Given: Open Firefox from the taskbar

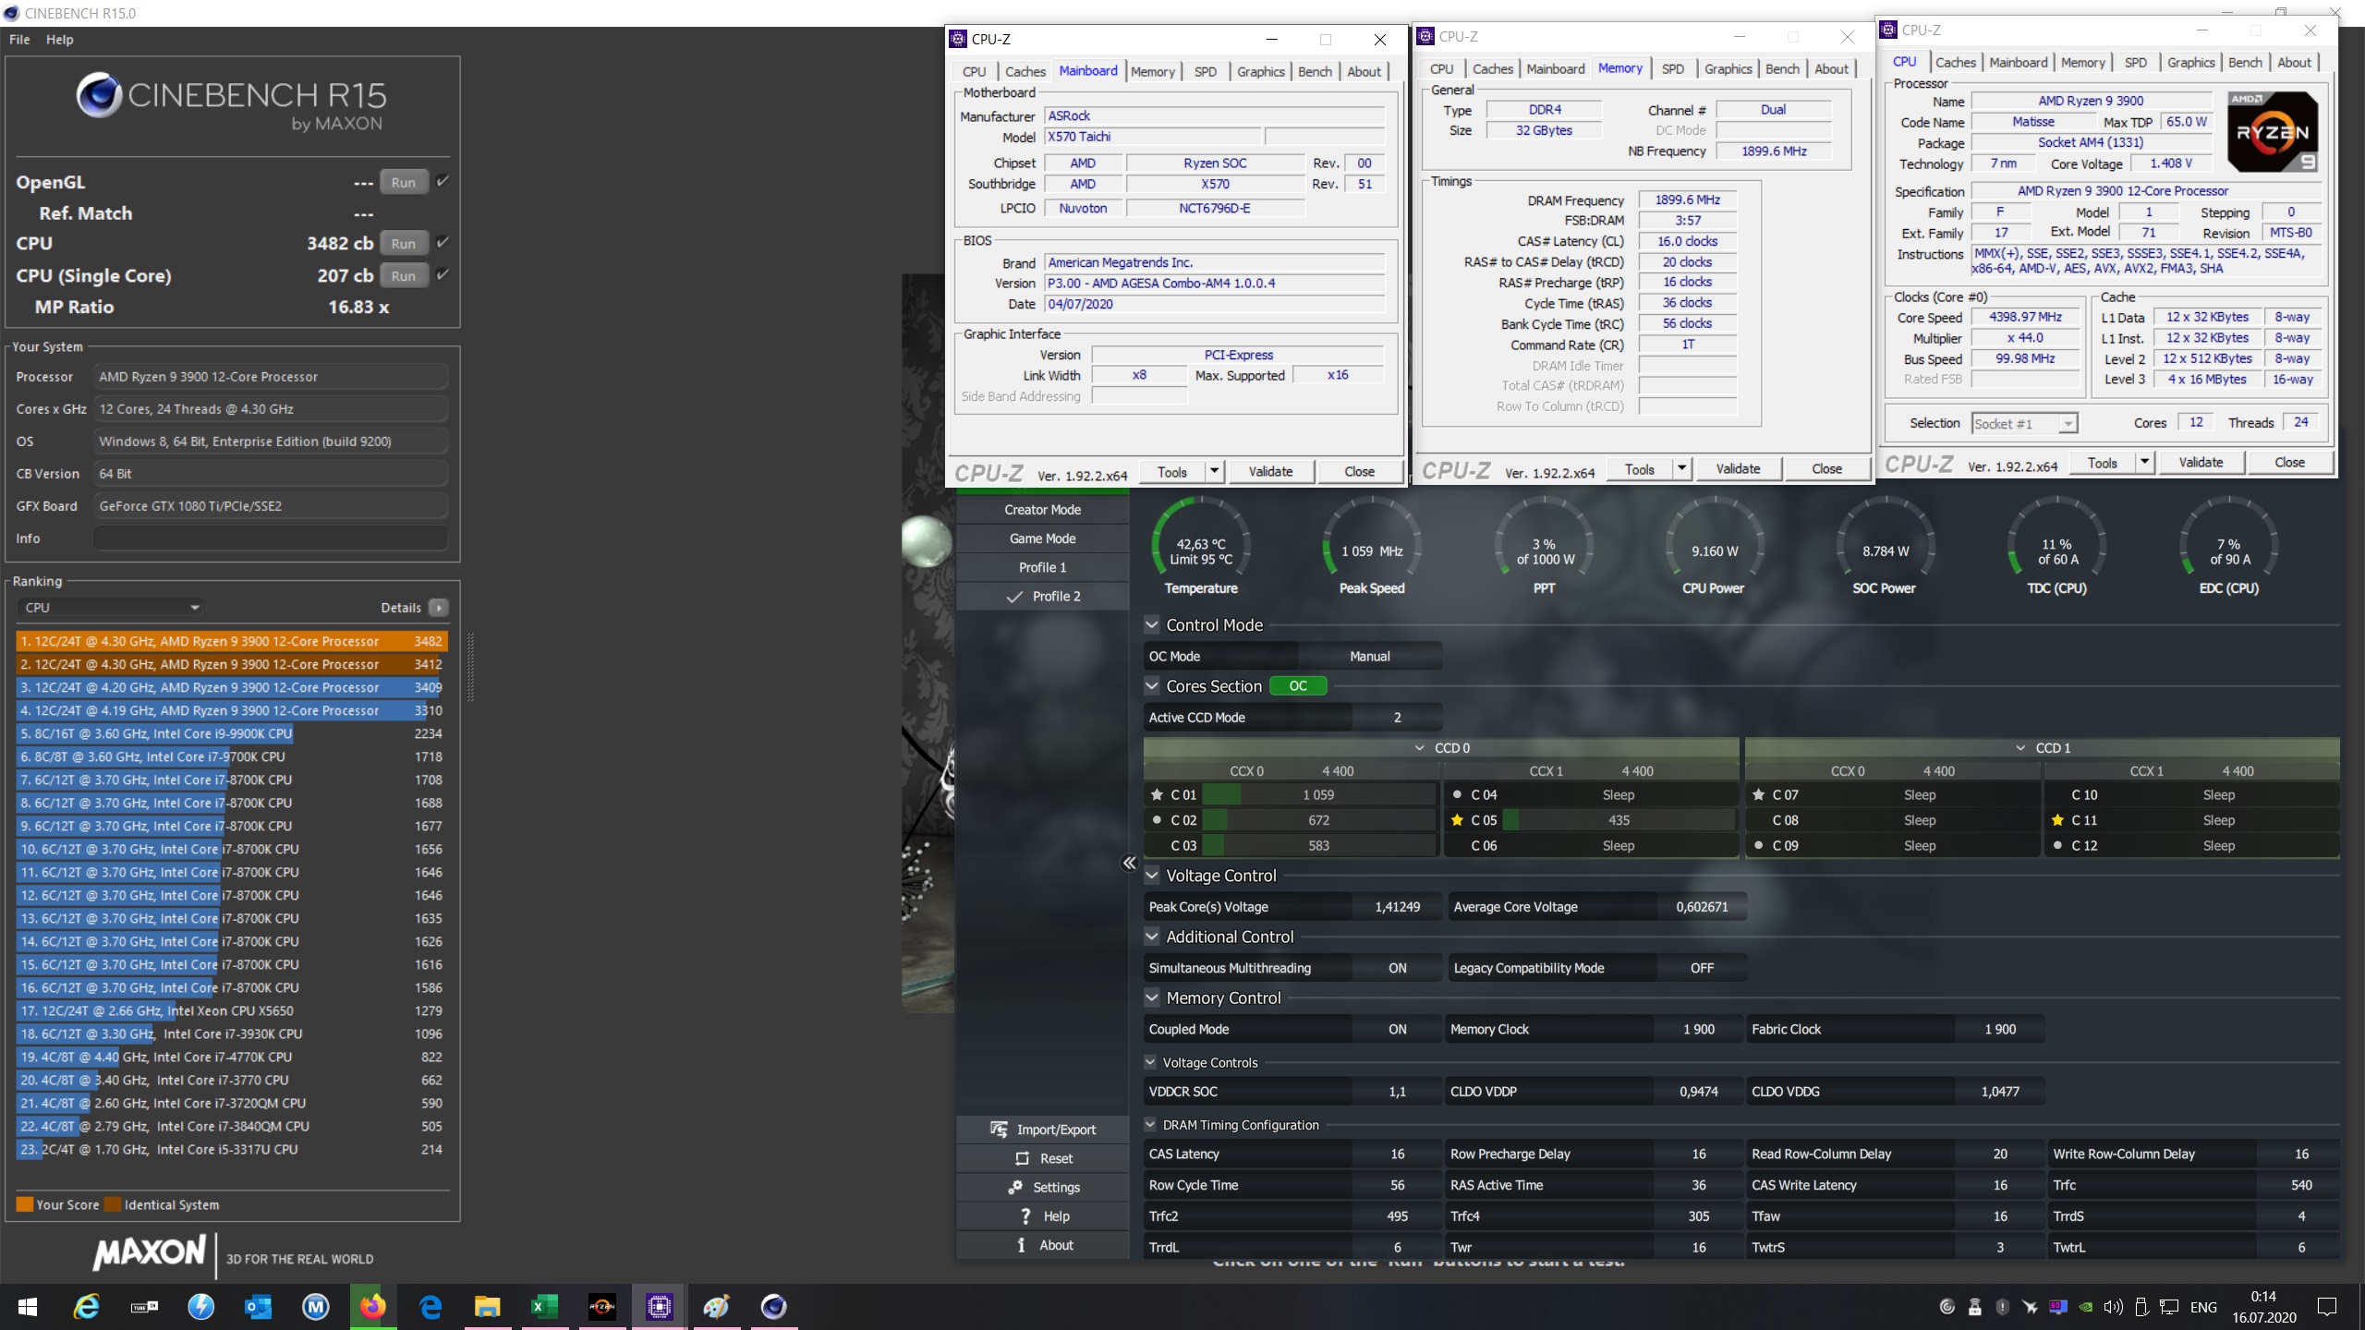Looking at the screenshot, I should click(x=372, y=1306).
